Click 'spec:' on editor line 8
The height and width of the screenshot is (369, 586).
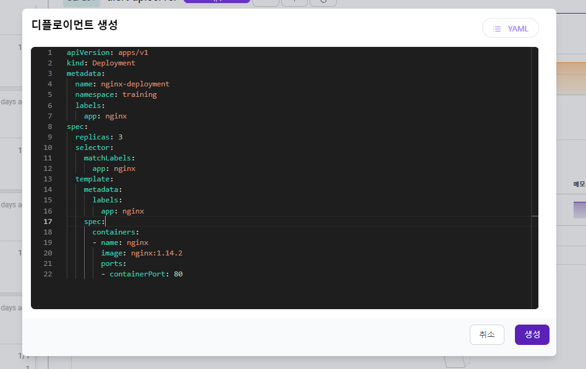[x=77, y=126]
